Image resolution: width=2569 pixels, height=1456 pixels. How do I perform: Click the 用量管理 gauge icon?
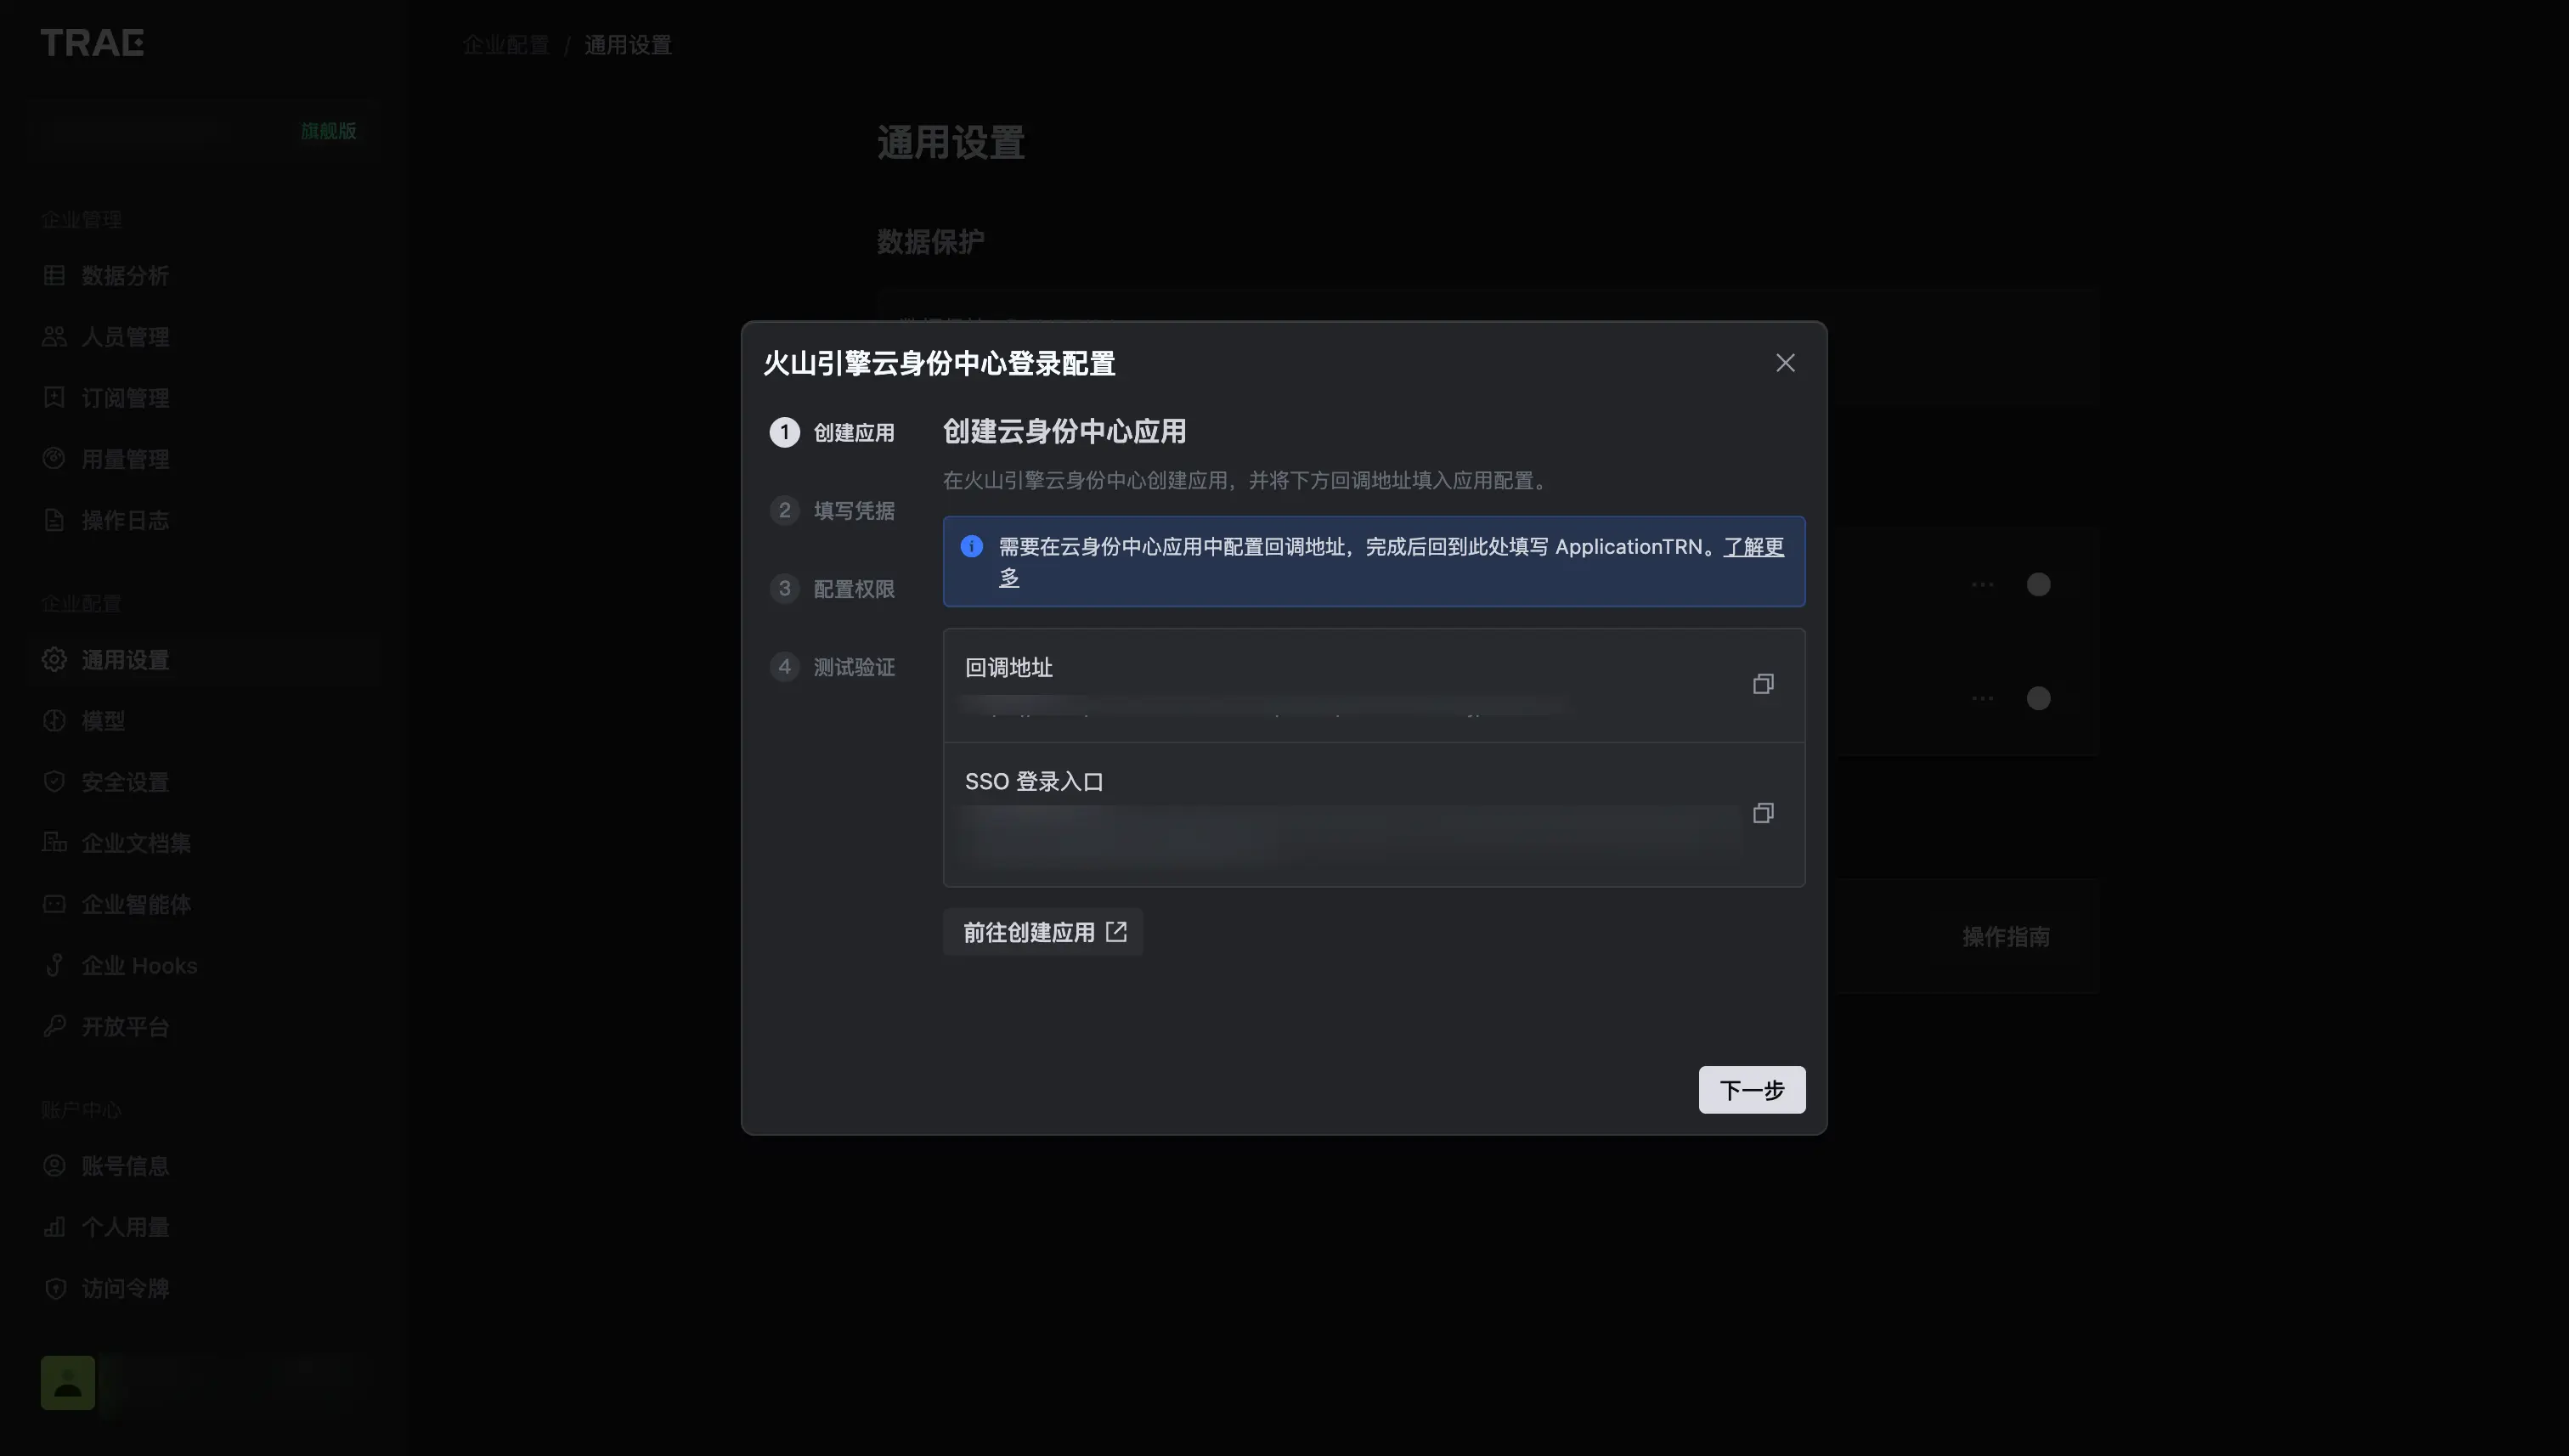[54, 459]
